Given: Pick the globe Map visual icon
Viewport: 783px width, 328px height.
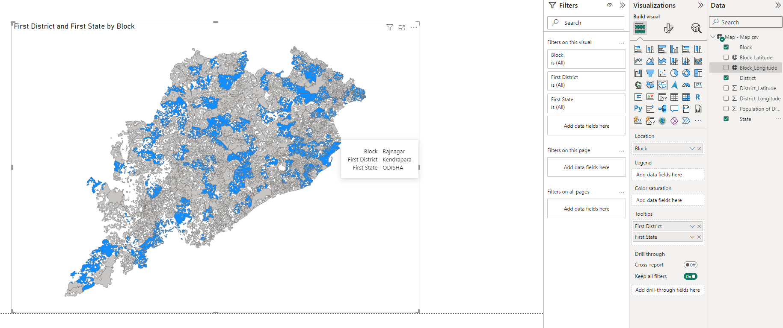Looking at the screenshot, I should [638, 85].
